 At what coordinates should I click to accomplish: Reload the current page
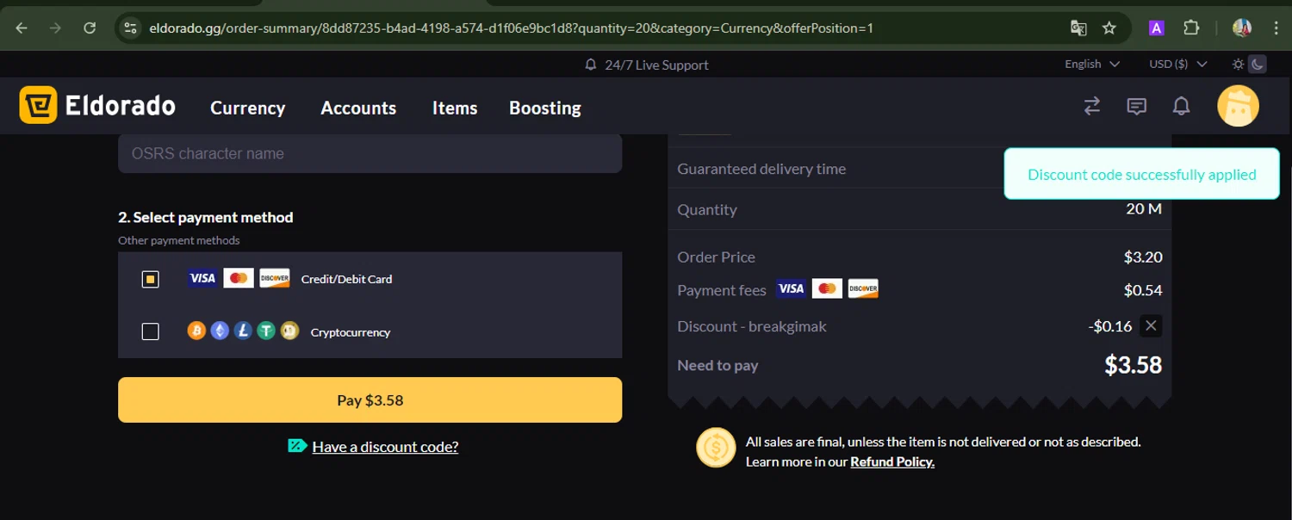[x=90, y=28]
